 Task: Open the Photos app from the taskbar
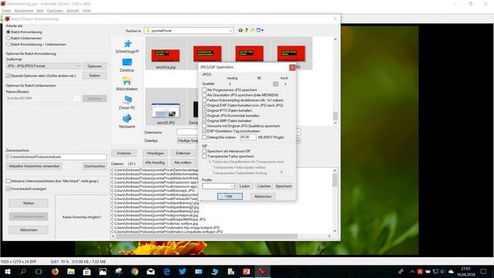click(x=103, y=271)
